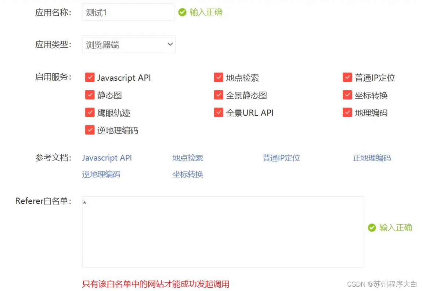Click the green check icon beside 应用名称
Viewport: 422px width, 291px height.
tap(182, 12)
